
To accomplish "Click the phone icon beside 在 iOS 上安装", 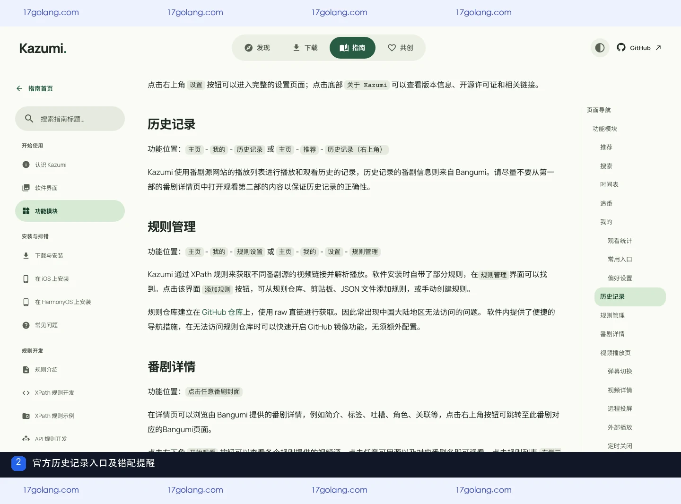I will [26, 279].
